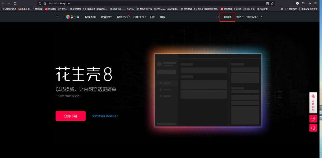Open the QR code icon in the address bar

(x=268, y=3)
